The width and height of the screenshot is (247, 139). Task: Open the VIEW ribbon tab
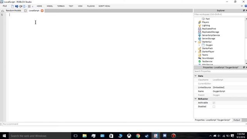[x=80, y=6]
